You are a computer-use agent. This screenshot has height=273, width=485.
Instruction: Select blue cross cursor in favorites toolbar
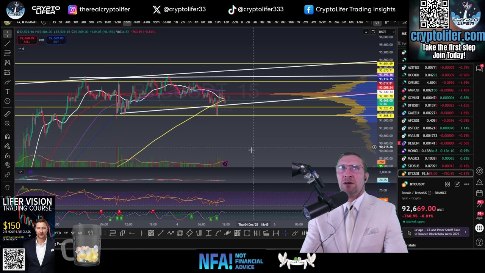[285, 233]
